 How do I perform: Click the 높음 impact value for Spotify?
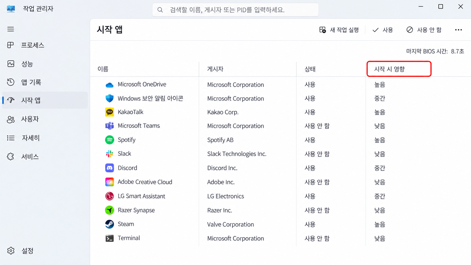[379, 140]
